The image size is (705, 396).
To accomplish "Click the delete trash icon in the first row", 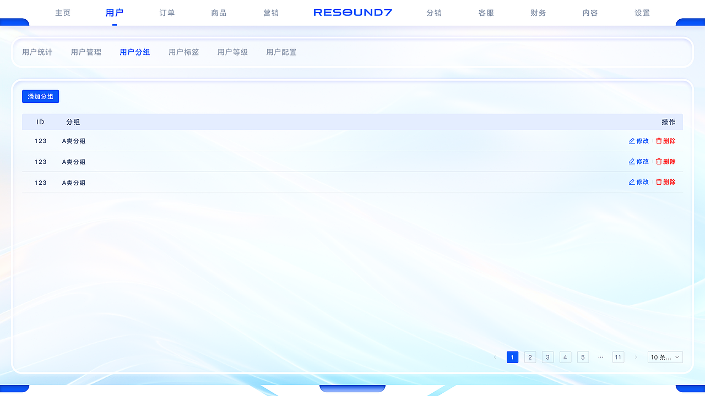I will [659, 141].
